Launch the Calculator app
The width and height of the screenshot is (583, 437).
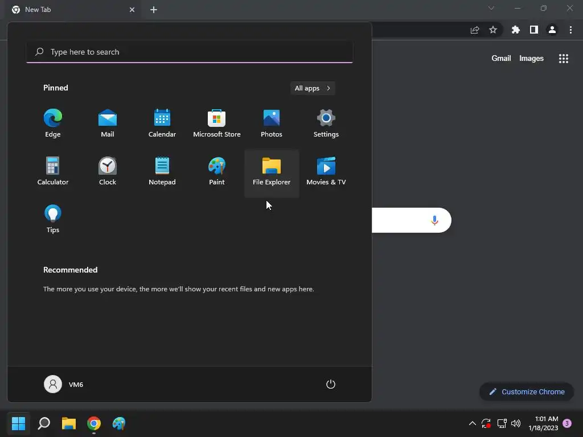pos(53,171)
